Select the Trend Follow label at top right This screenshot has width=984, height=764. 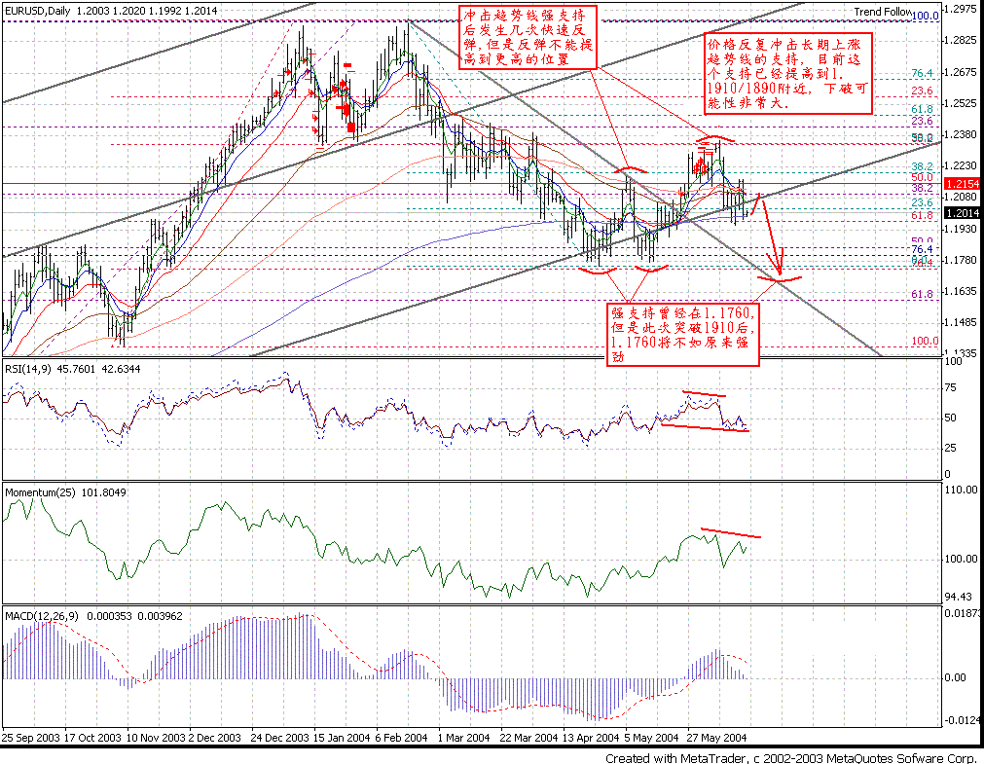pyautogui.click(x=883, y=12)
